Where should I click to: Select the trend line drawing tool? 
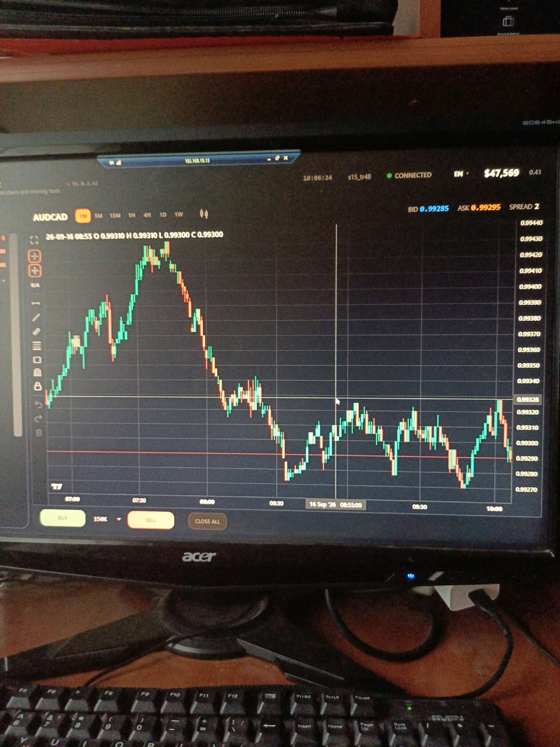point(36,317)
